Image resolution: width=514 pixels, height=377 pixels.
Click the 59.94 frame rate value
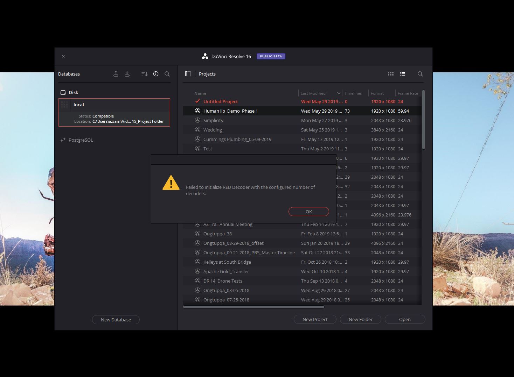[x=403, y=111]
